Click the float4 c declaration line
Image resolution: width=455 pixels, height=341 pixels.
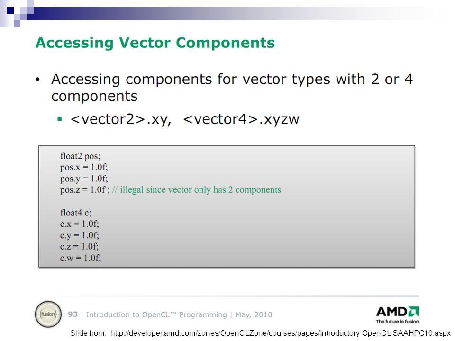tap(76, 213)
